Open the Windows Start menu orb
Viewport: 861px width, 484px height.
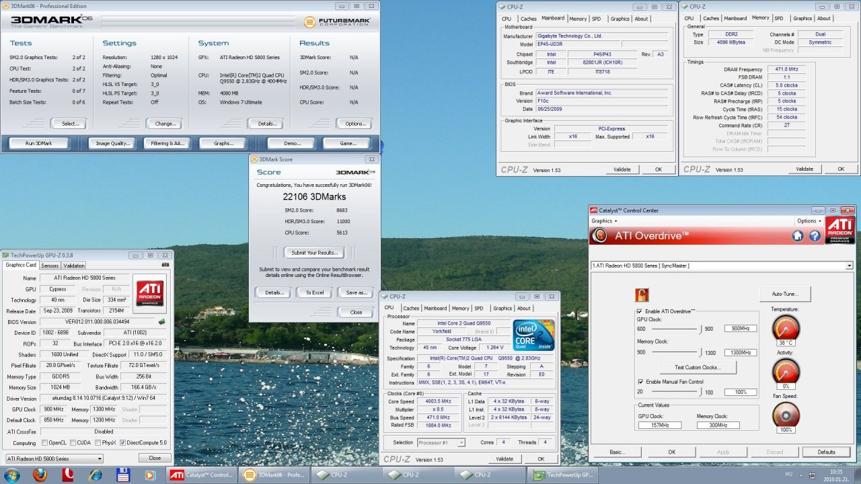tap(13, 475)
